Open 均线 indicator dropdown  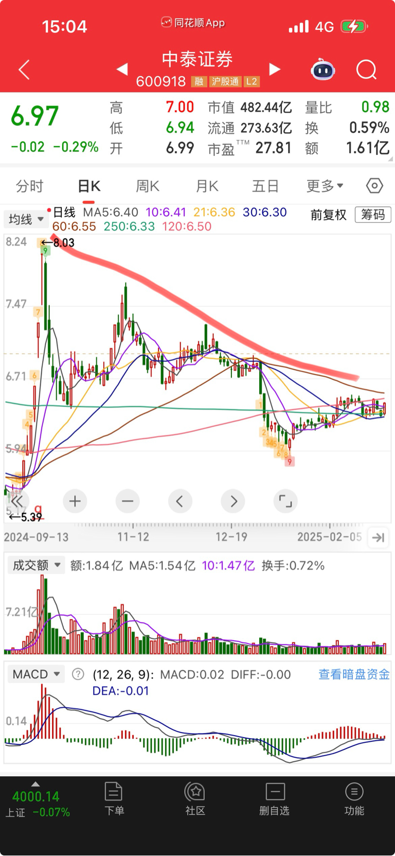coord(26,219)
